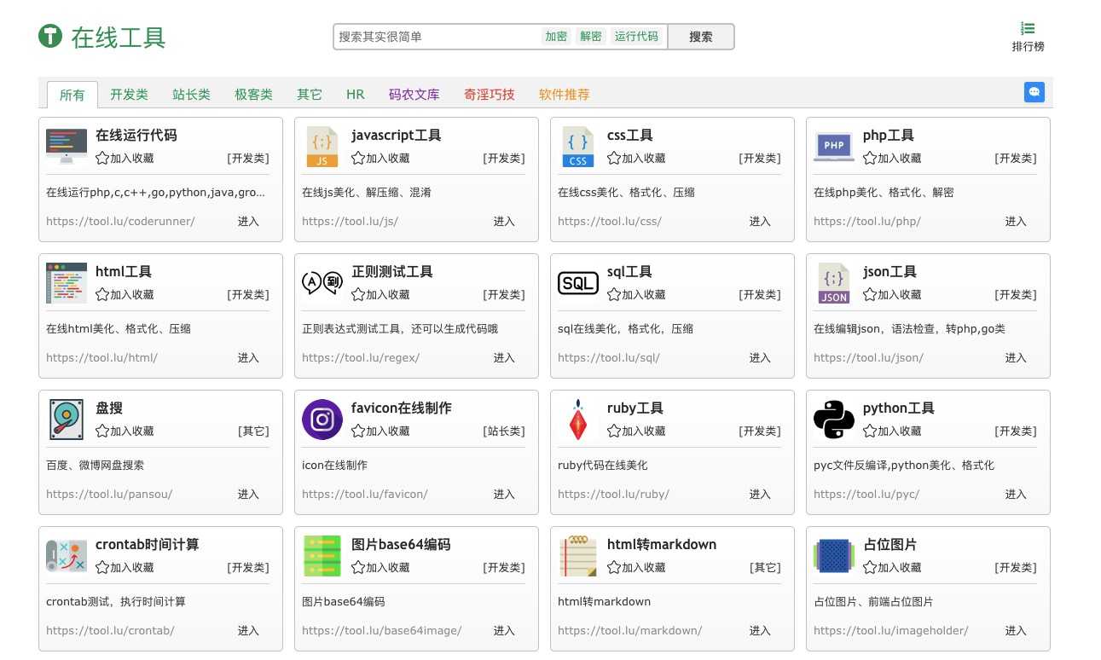Click the 运行代码 search tag

click(636, 37)
